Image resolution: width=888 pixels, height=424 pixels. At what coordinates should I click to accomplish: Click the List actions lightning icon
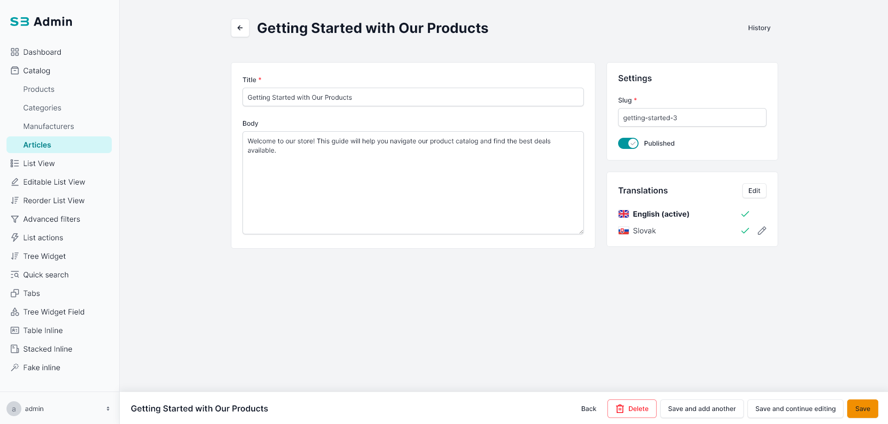pos(15,238)
